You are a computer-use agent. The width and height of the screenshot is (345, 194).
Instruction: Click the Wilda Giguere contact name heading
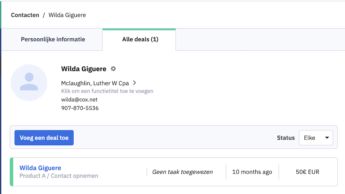click(x=84, y=69)
